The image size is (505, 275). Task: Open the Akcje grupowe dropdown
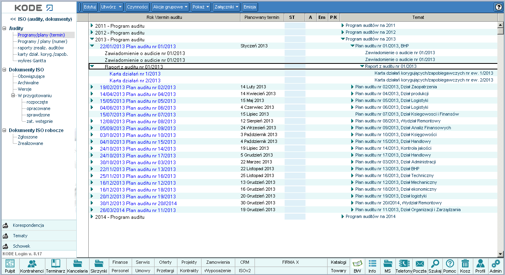pyautogui.click(x=170, y=7)
